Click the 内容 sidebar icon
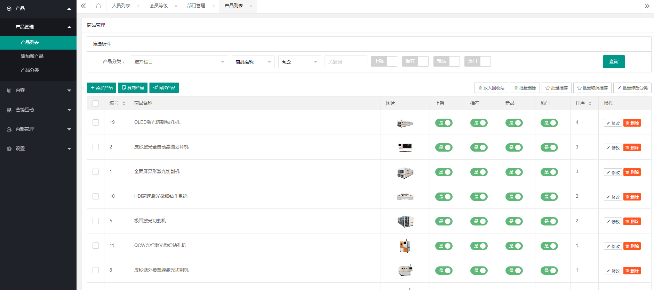 click(9, 91)
